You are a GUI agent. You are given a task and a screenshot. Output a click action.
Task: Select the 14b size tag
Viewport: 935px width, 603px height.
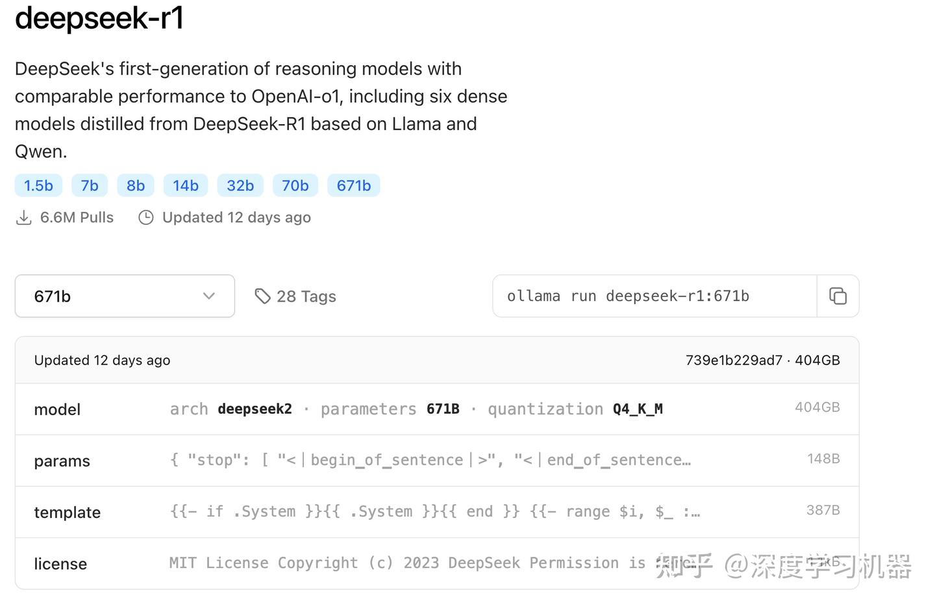coord(186,185)
